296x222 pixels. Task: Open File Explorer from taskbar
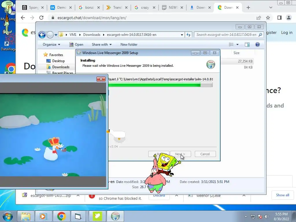click(26, 216)
